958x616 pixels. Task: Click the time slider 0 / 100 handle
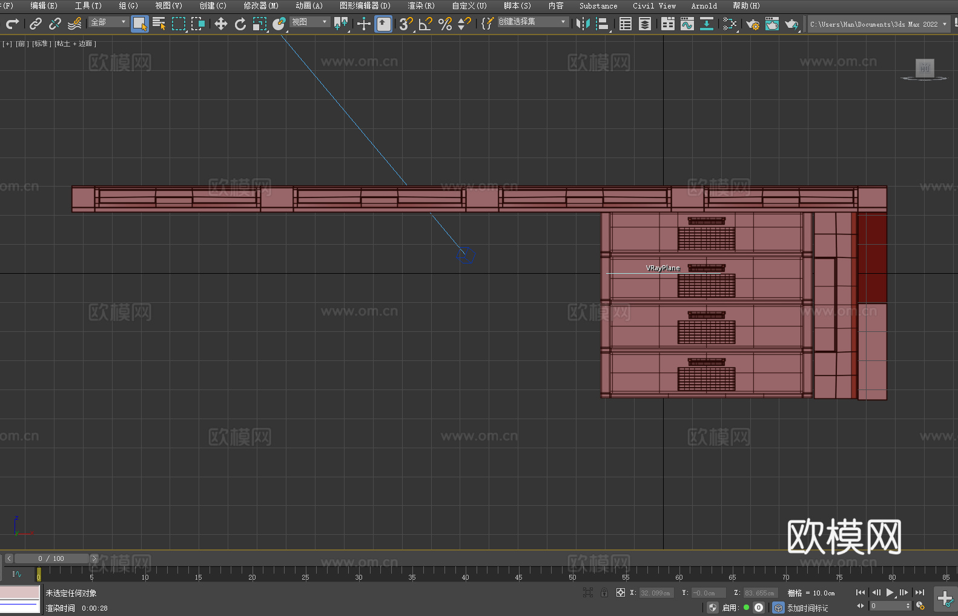pos(51,558)
